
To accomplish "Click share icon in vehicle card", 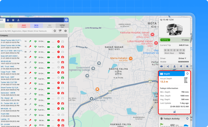I will 168,66.
